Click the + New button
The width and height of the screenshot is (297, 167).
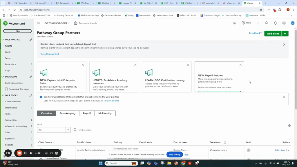(17, 31)
